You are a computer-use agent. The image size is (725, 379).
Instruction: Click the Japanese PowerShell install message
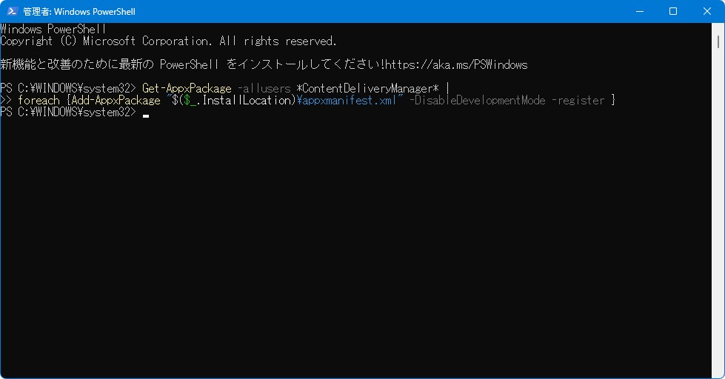[x=193, y=64]
